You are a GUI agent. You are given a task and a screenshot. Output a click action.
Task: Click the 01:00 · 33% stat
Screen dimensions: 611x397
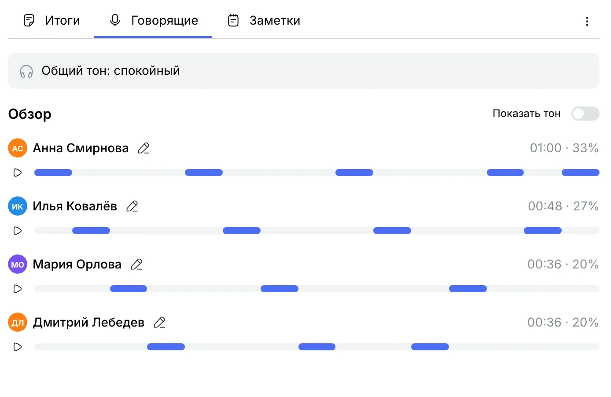[x=564, y=148]
